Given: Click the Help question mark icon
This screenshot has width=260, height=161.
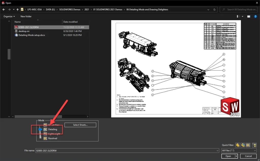Looking at the screenshot, I should coord(255,16).
